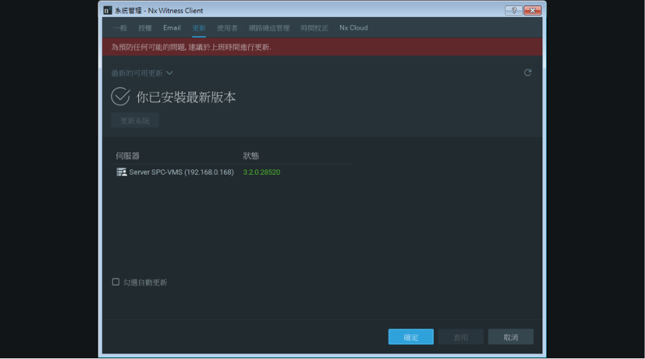Open the 時間校正 tab

(314, 28)
